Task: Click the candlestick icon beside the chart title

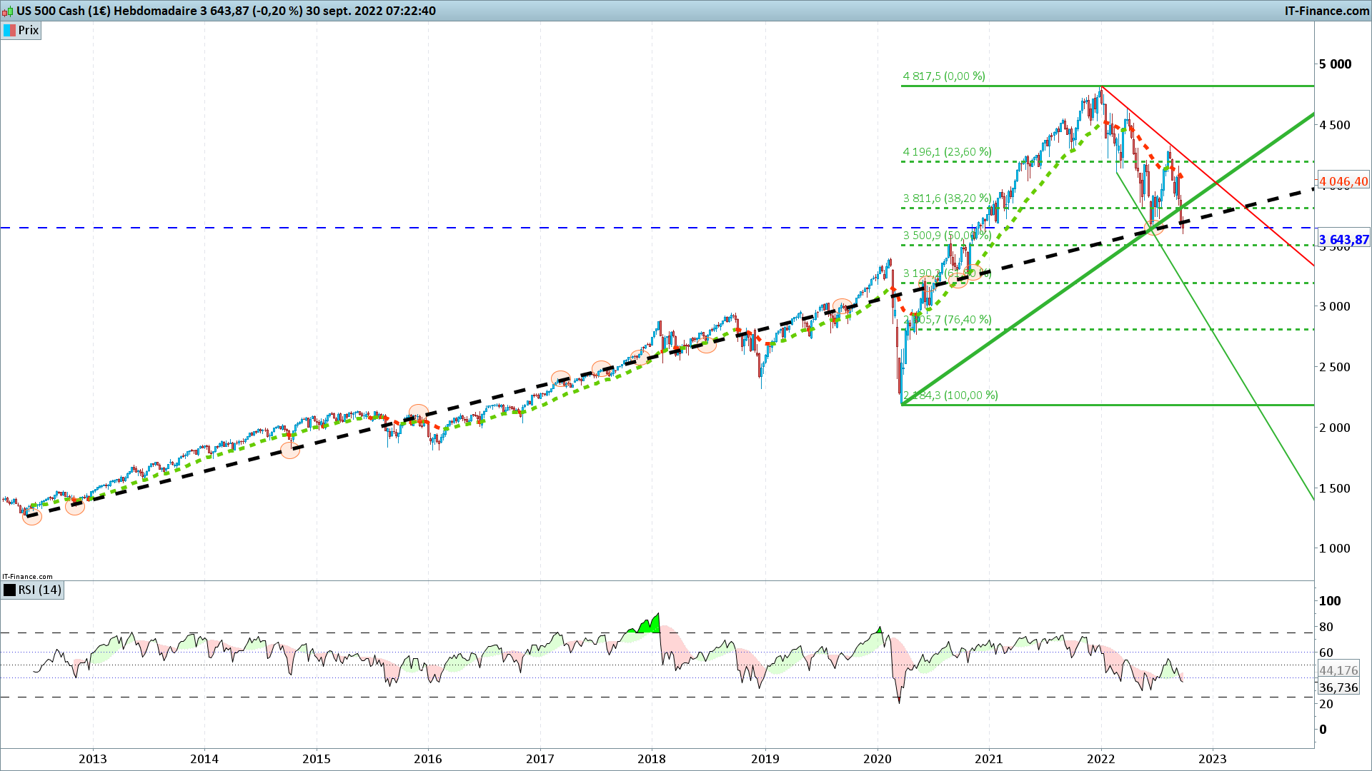Action: coord(9,11)
